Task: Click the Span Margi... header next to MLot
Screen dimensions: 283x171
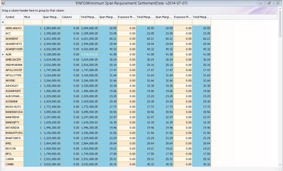Action: click(52, 17)
